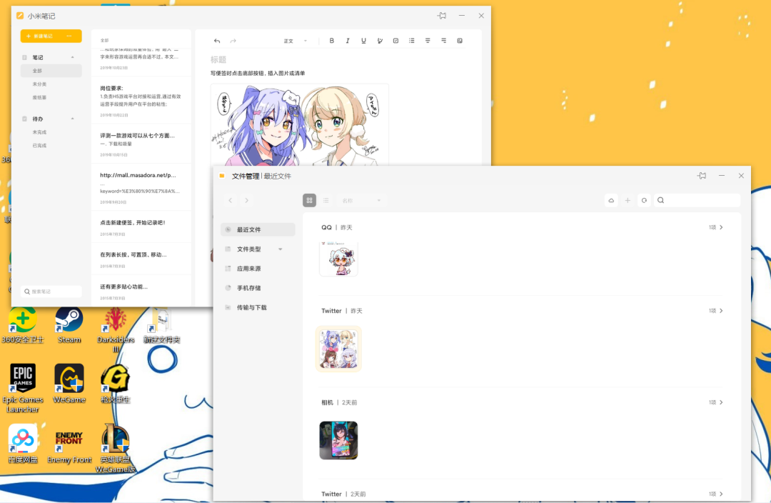Image resolution: width=771 pixels, height=503 pixels.
Task: Open the 名称 sort dropdown
Action: click(x=361, y=200)
